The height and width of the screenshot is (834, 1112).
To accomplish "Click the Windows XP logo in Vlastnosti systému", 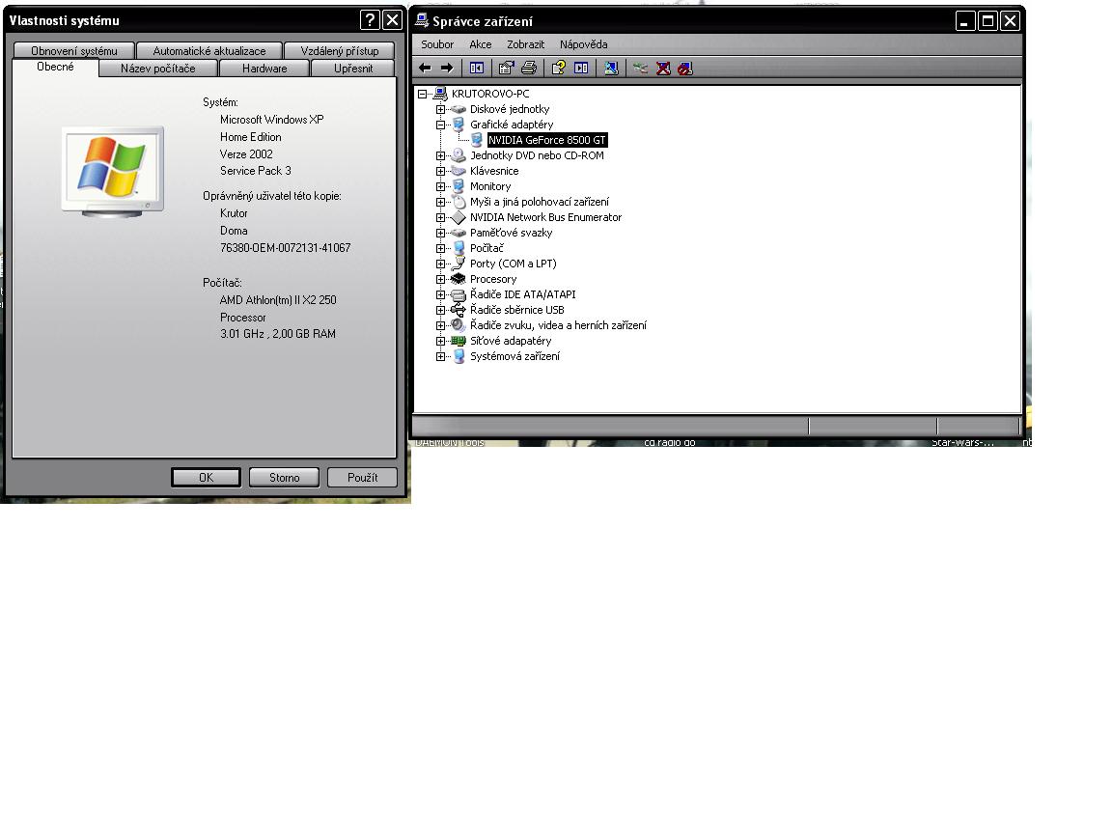I will click(113, 170).
